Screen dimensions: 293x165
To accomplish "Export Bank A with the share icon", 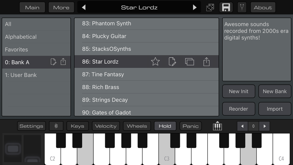I will click(x=63, y=62).
